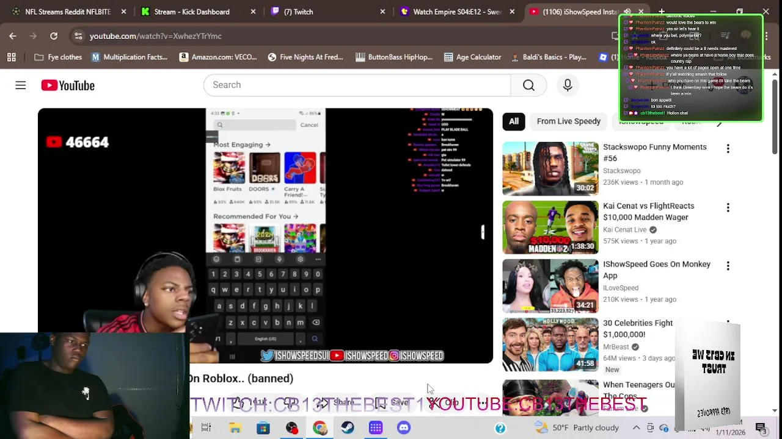Image resolution: width=782 pixels, height=439 pixels.
Task: Click the page vertical scrollbar
Action: coord(775,116)
